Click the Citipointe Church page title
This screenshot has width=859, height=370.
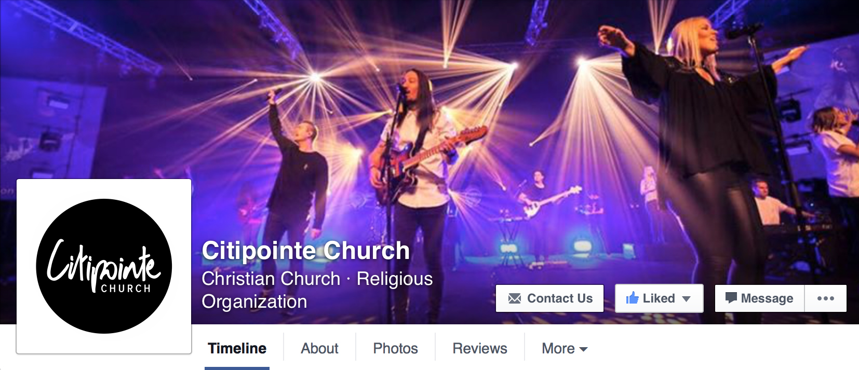pyautogui.click(x=306, y=251)
